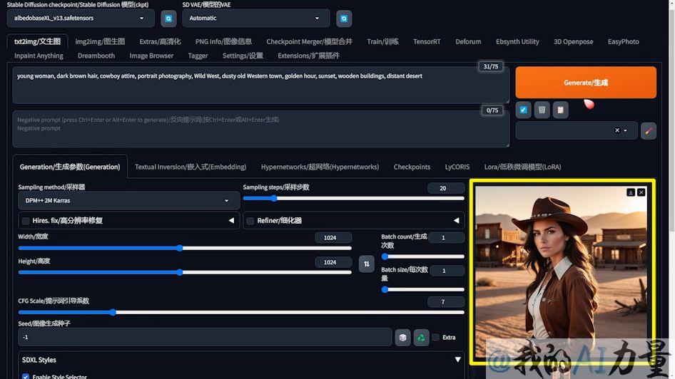Clear the prompt with the trash icon

pos(542,110)
